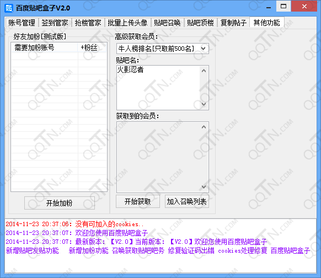Click the up arrow of 获取到的会员 scrollbar
321x278 pixels.
204,127
